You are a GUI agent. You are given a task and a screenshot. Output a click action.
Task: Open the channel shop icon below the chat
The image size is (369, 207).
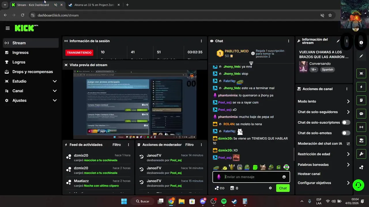pos(234,188)
